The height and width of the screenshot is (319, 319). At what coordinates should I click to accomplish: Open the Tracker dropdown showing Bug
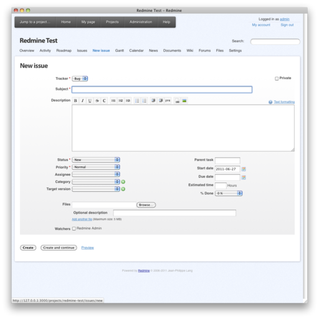(80, 79)
